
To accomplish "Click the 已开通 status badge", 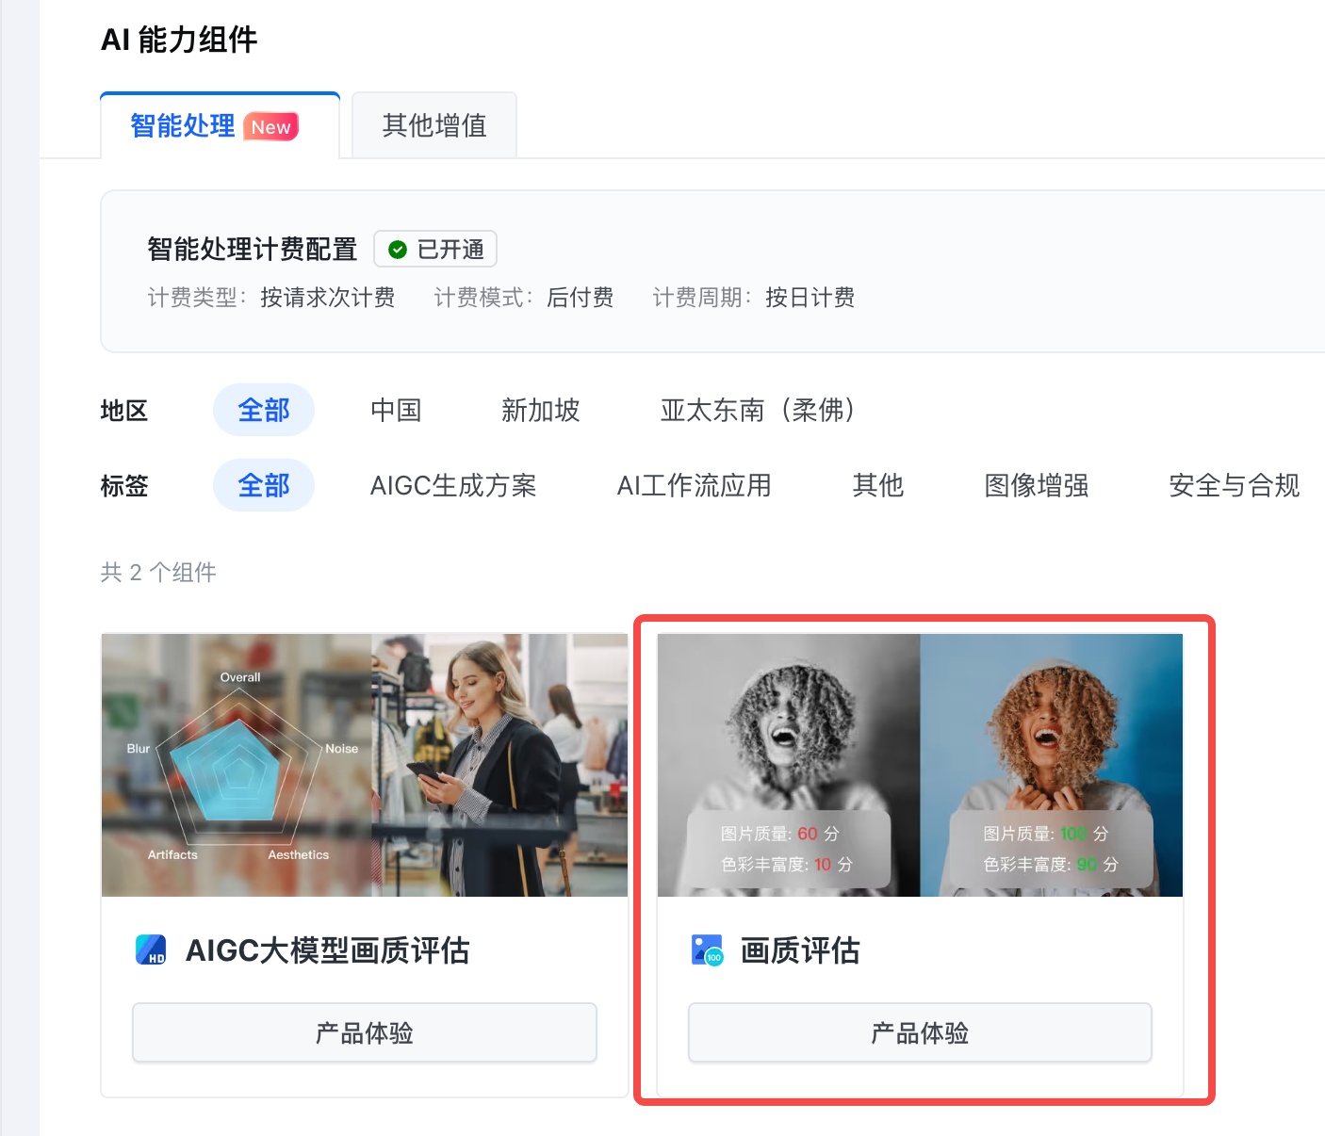I will pyautogui.click(x=435, y=249).
